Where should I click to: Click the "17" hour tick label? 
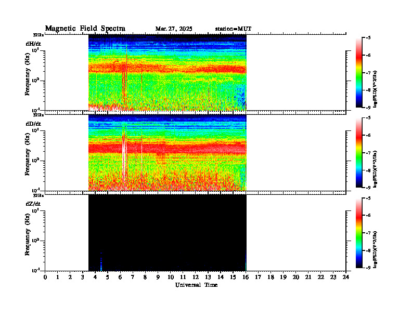coord(258,277)
